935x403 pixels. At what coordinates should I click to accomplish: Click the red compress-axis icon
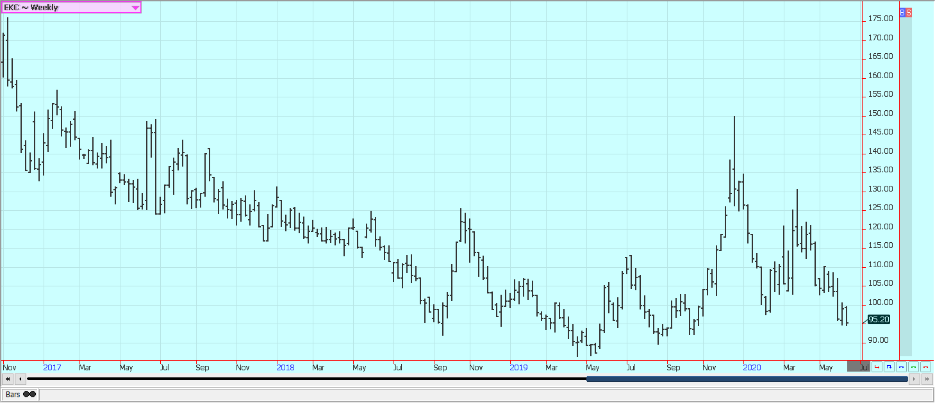point(925,367)
